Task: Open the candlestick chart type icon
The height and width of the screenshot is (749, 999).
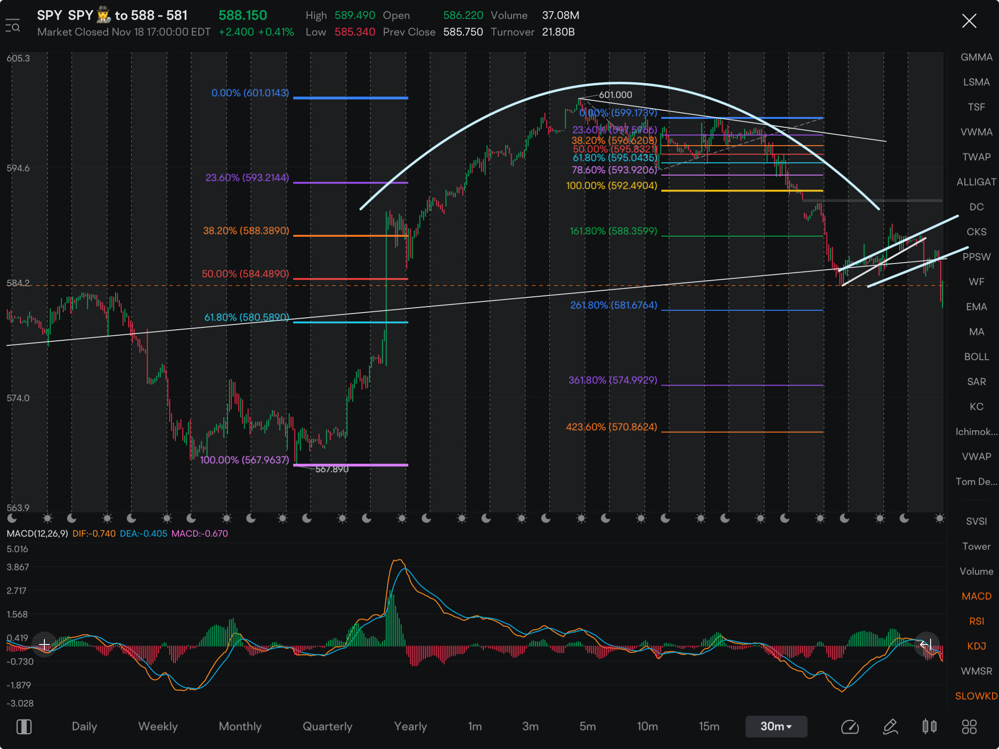Action: pos(929,727)
